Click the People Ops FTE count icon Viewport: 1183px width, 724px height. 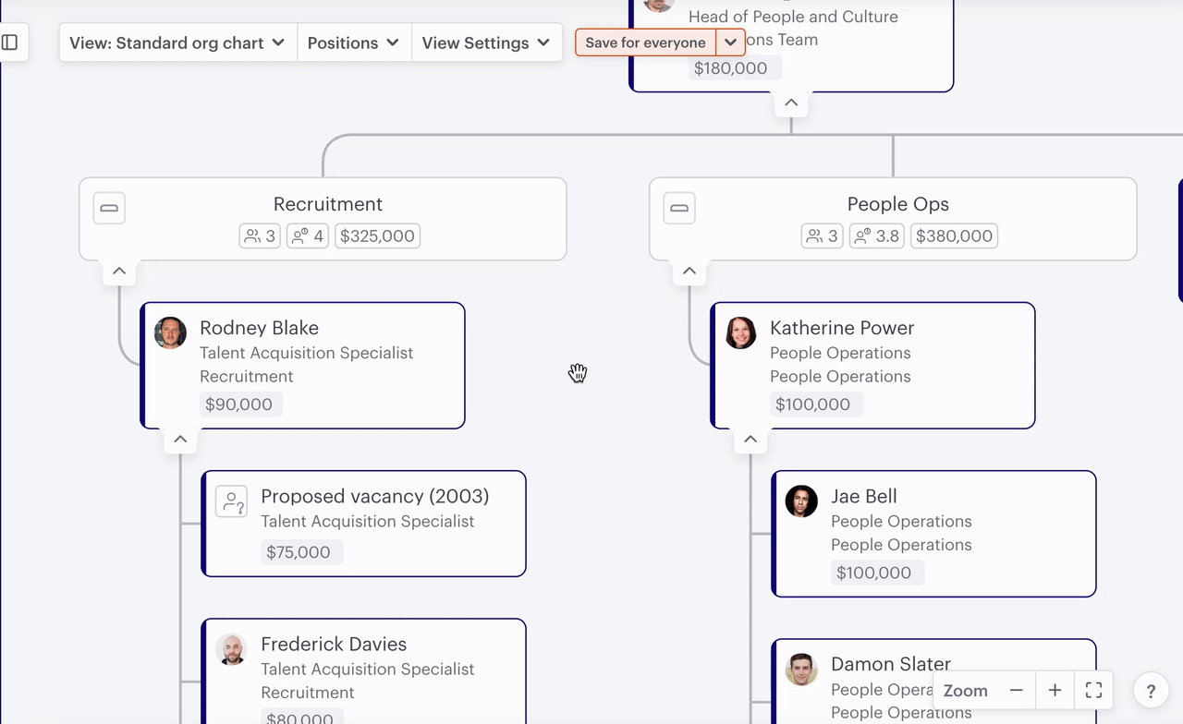[x=861, y=236]
